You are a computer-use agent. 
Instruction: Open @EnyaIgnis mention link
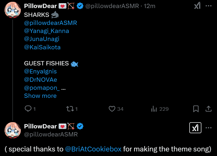tap(40, 71)
